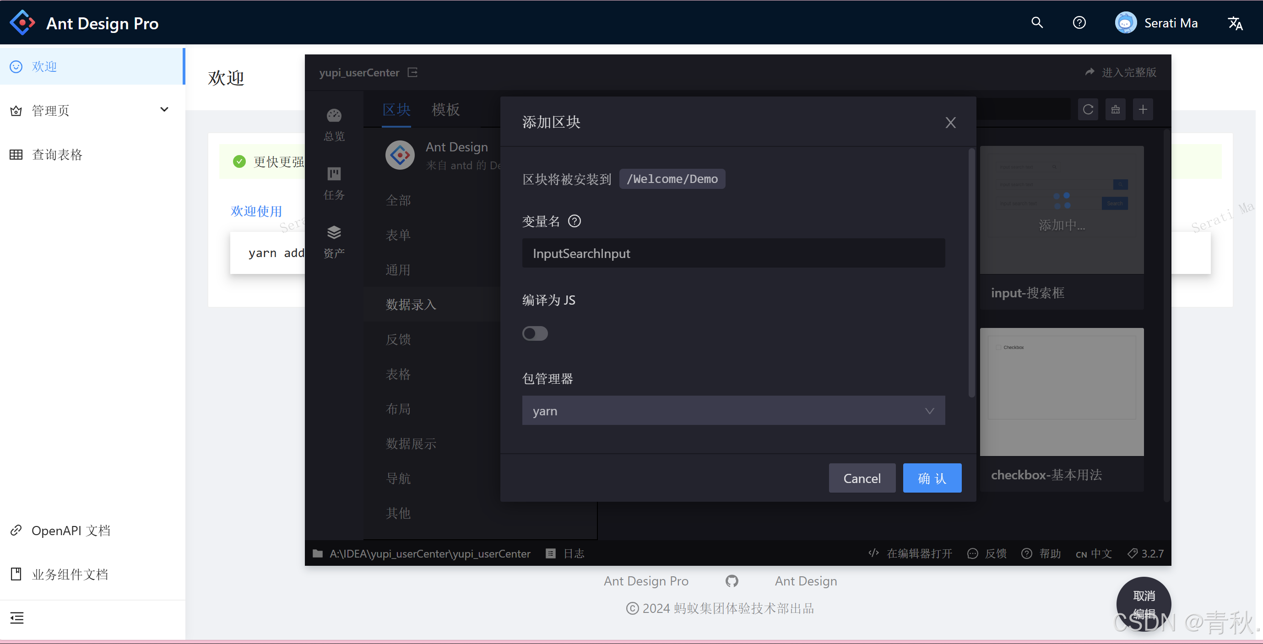
Task: Select the checkbox-基本用法 block thumbnail
Action: (1062, 392)
